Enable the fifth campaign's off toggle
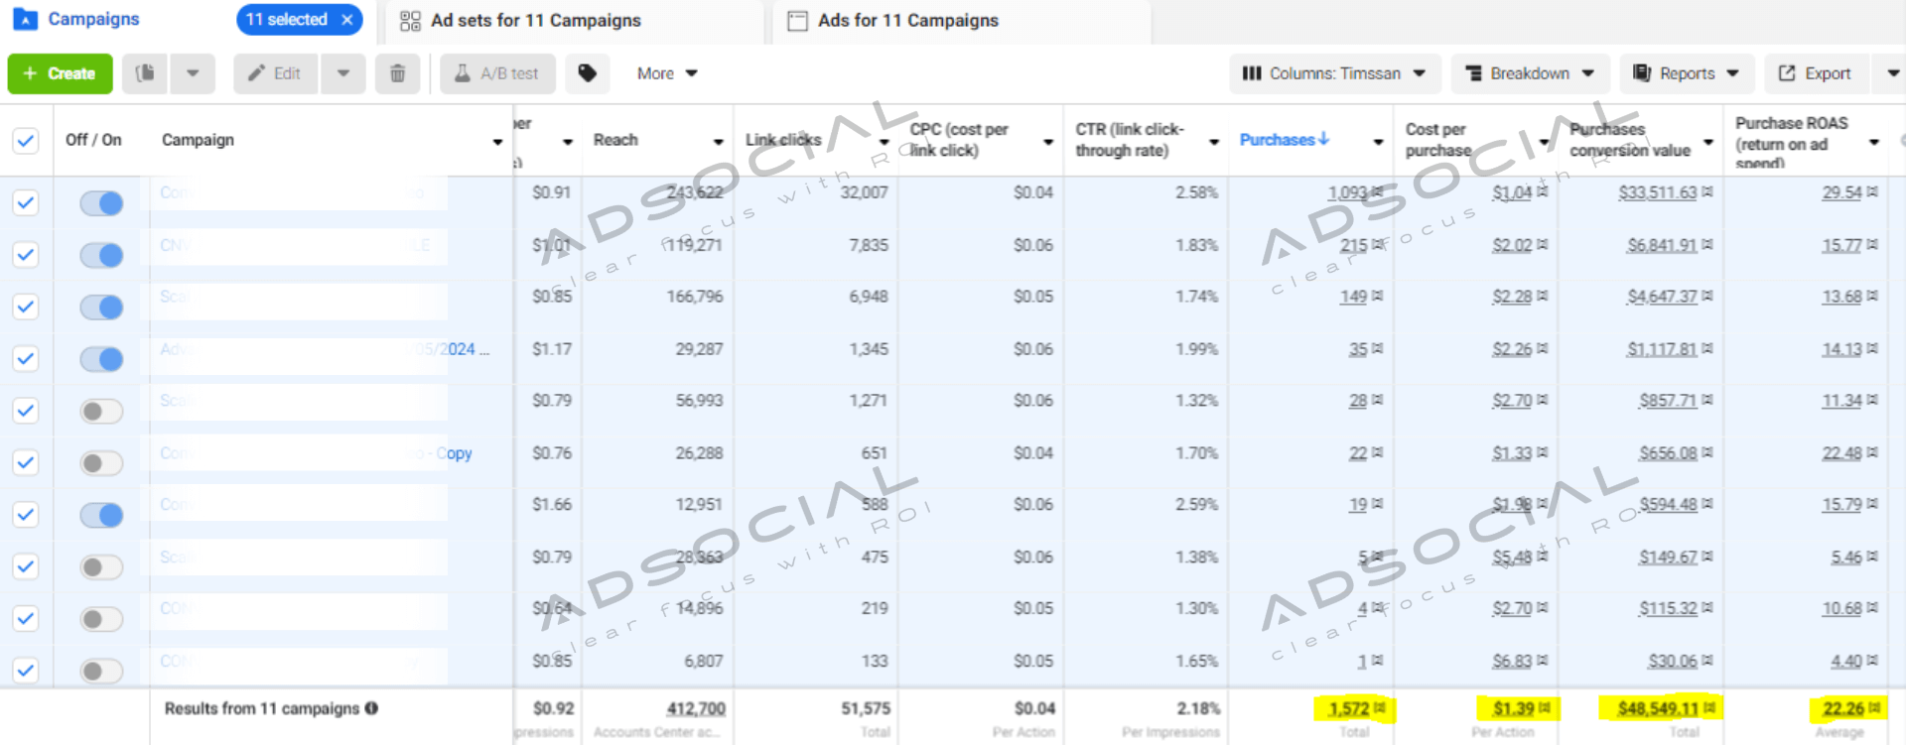 point(101,411)
